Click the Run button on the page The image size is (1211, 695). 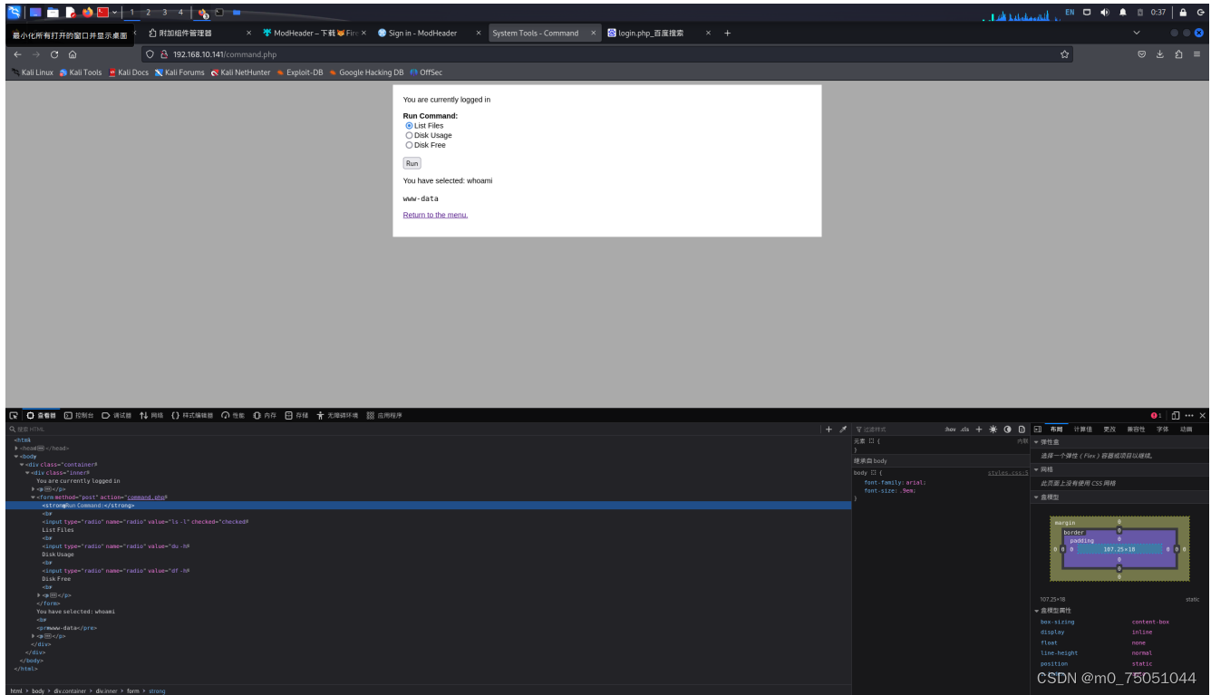(x=412, y=162)
